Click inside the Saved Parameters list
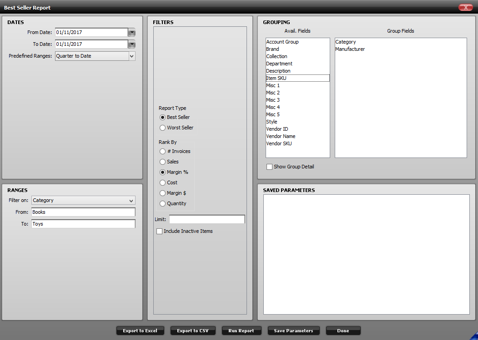478x340 pixels. point(367,255)
